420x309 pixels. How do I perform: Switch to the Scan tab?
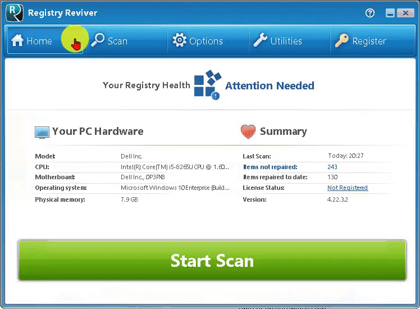tap(110, 41)
